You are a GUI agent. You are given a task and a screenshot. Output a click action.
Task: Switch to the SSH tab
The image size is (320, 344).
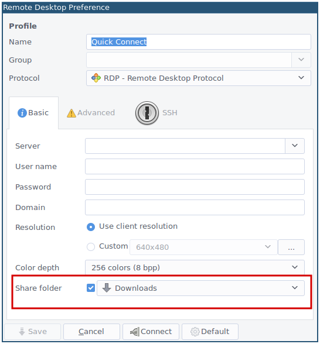[156, 113]
